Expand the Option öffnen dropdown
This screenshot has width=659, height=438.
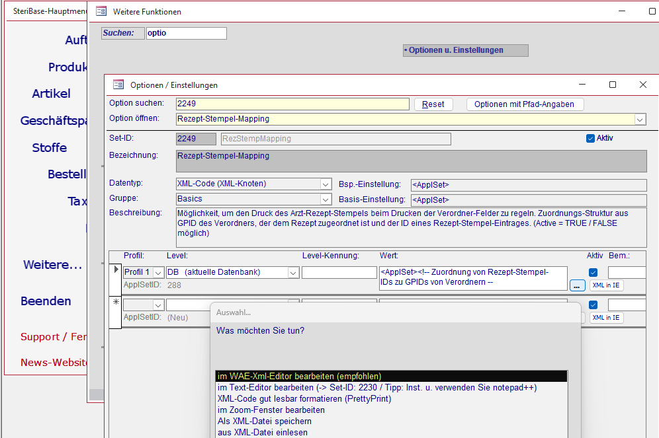point(640,120)
